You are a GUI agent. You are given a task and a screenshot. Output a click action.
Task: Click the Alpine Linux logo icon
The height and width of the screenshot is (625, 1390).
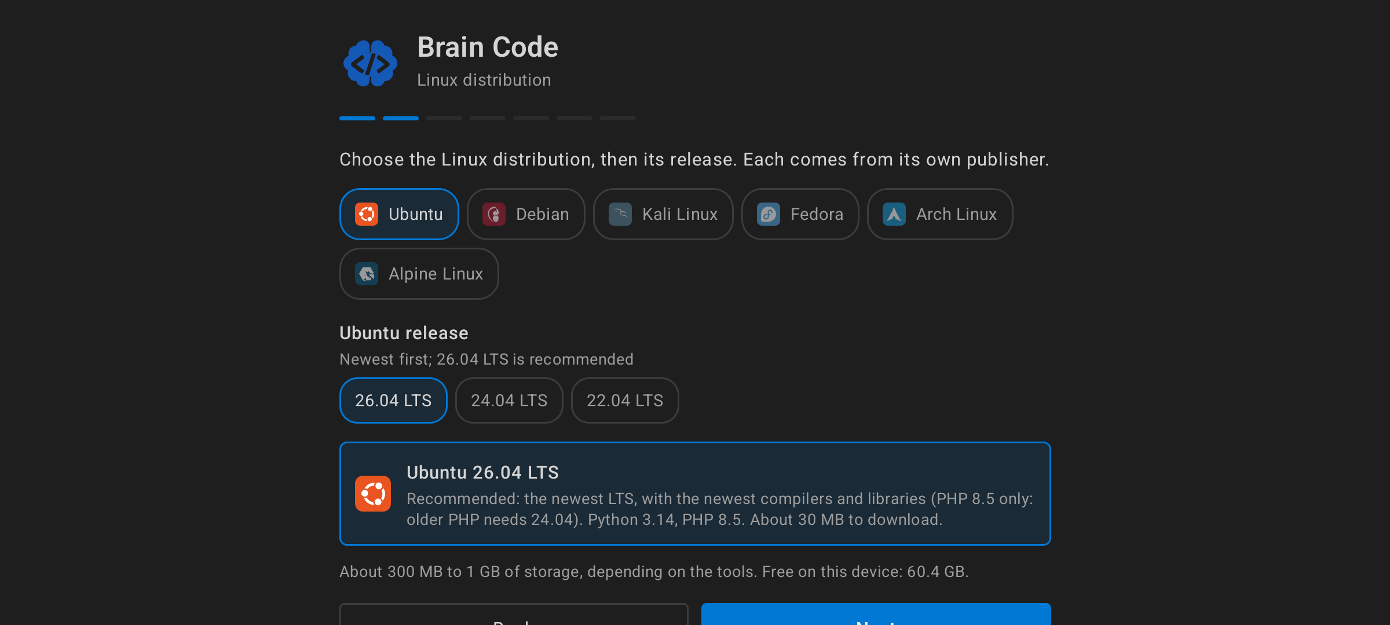(x=367, y=274)
